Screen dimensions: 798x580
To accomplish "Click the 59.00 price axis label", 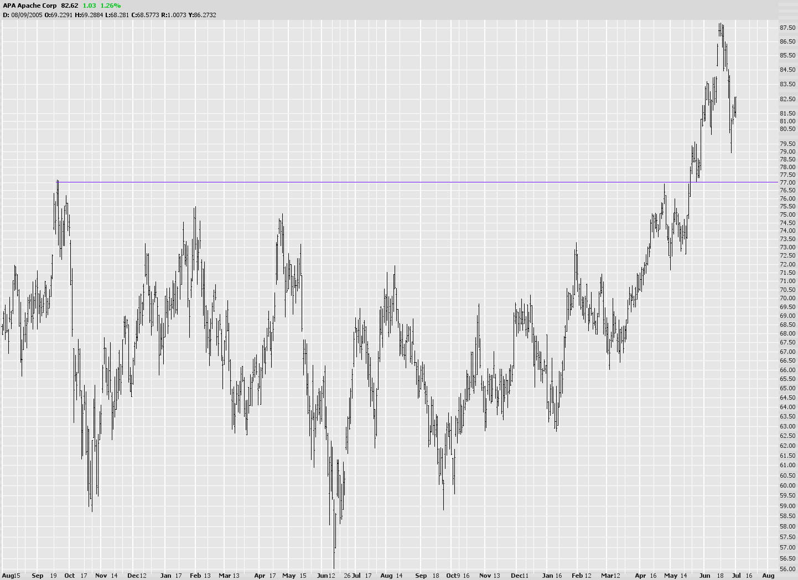I will click(787, 506).
